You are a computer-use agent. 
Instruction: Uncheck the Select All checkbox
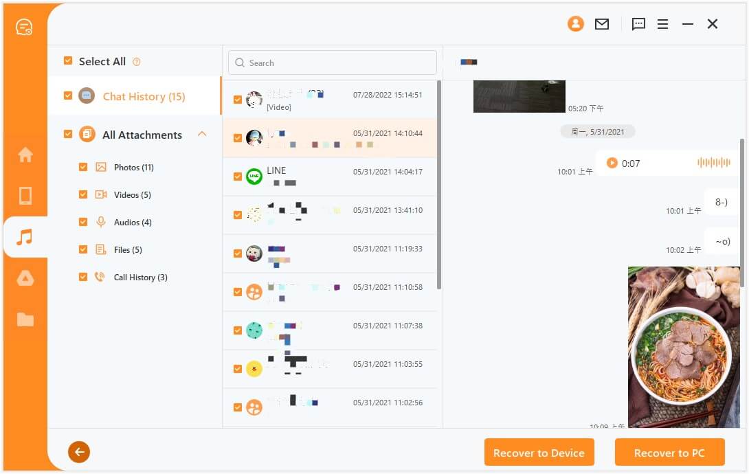(x=67, y=61)
